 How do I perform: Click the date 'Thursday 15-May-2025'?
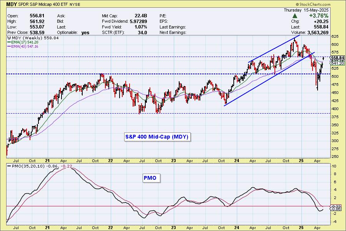306,10
